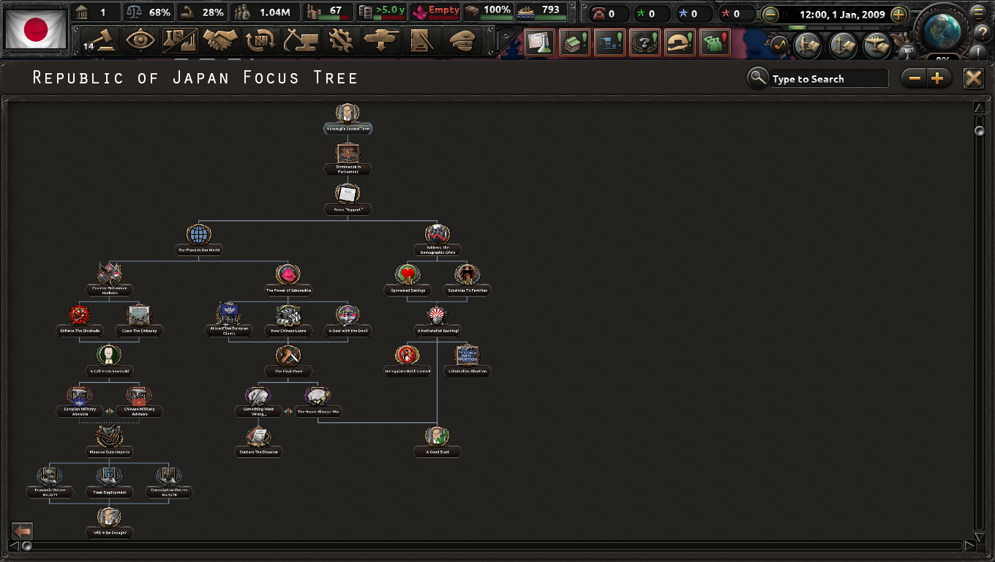
Task: Choose the New Chinese Loans focus
Action: 288,321
